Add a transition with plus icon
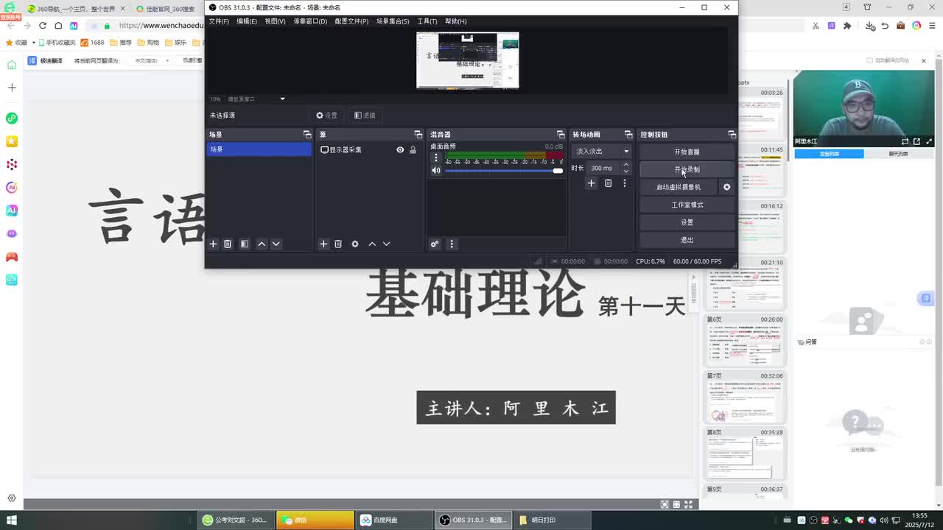 coord(591,183)
